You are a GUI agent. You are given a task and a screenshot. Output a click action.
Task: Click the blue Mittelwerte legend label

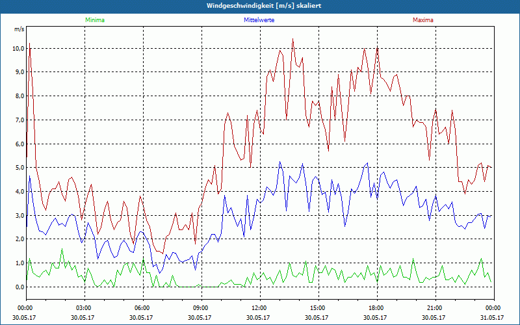click(259, 20)
